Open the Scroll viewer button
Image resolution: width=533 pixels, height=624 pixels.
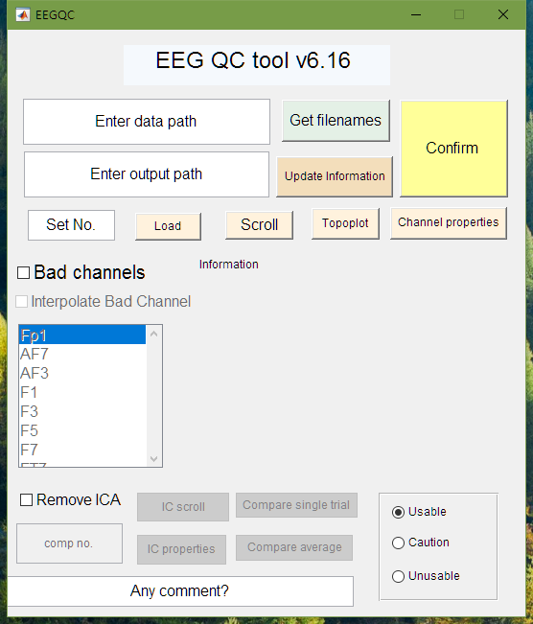pyautogui.click(x=259, y=225)
